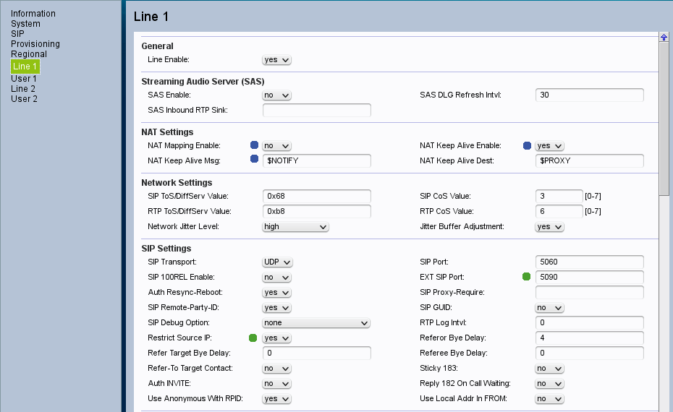Viewport: 673px width, 412px height.
Task: Open the User 1 link in the sidebar
Action: click(24, 79)
